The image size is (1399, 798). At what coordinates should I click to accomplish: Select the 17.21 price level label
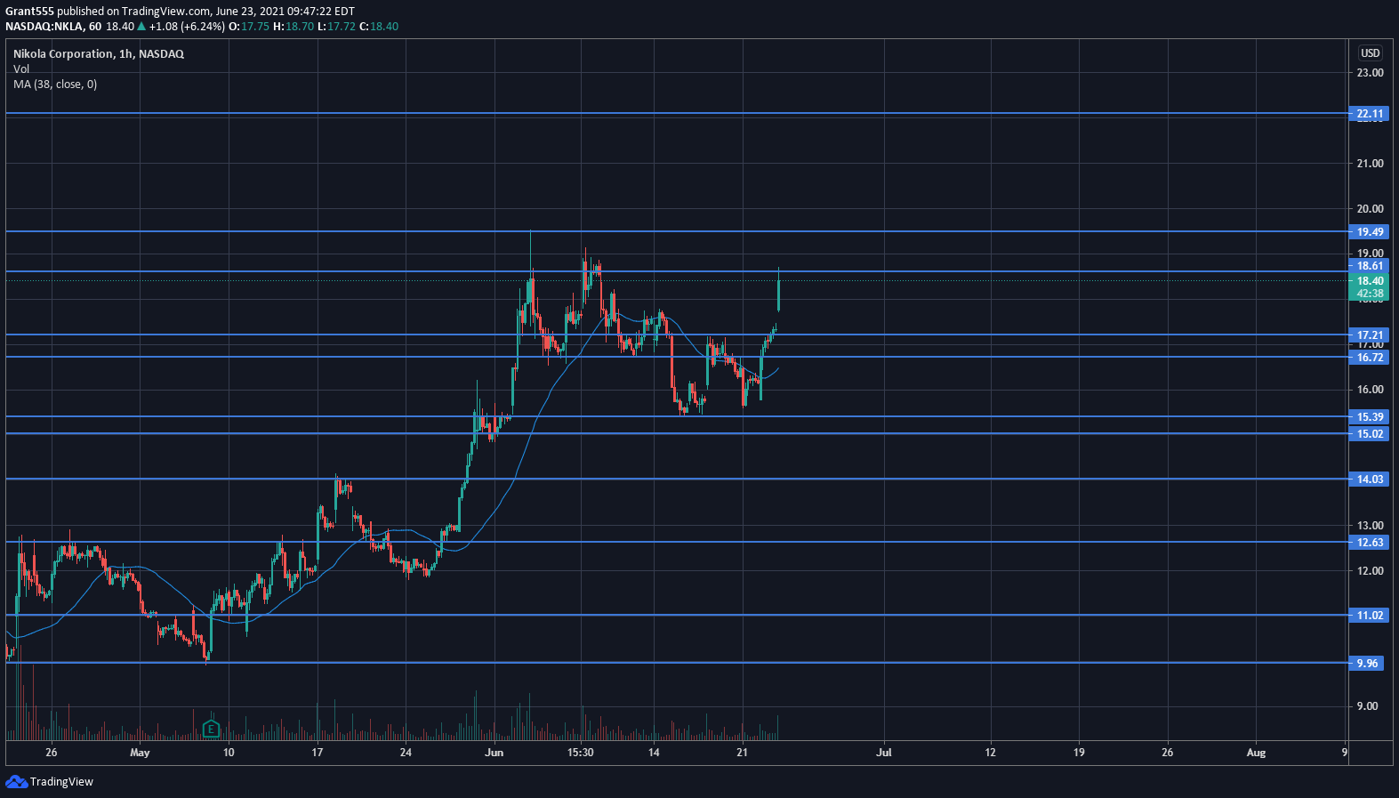[x=1370, y=335]
